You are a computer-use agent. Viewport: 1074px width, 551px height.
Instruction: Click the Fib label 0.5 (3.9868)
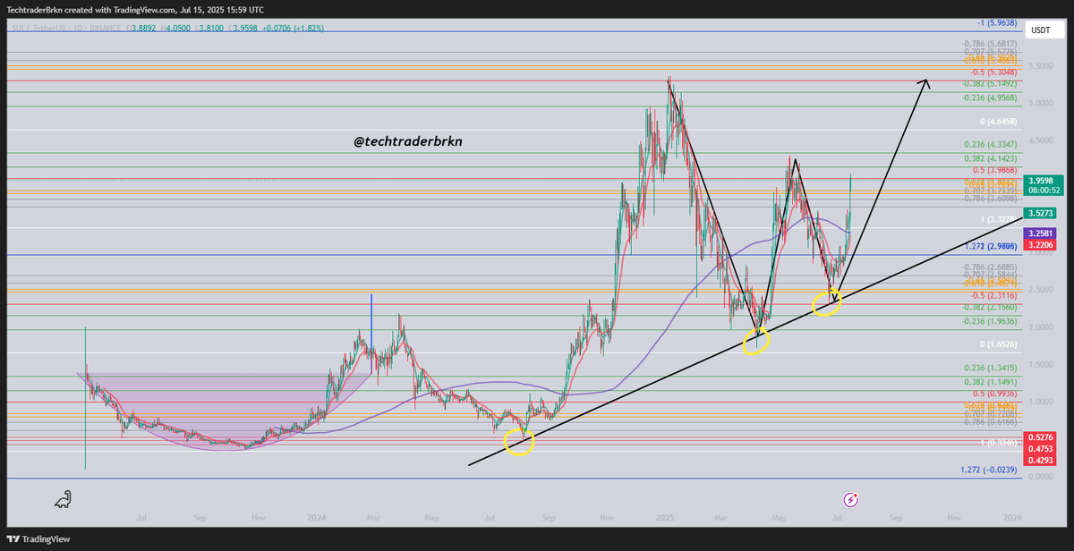994,170
